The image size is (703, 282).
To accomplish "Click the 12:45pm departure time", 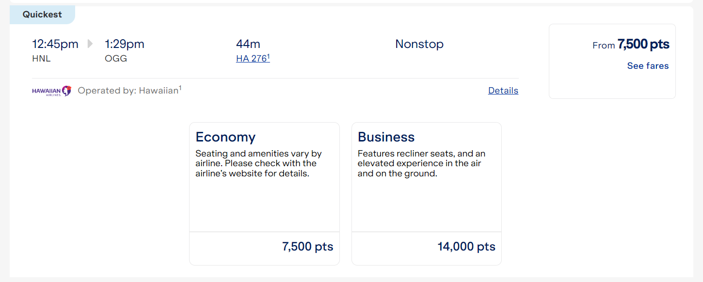I will (x=55, y=44).
